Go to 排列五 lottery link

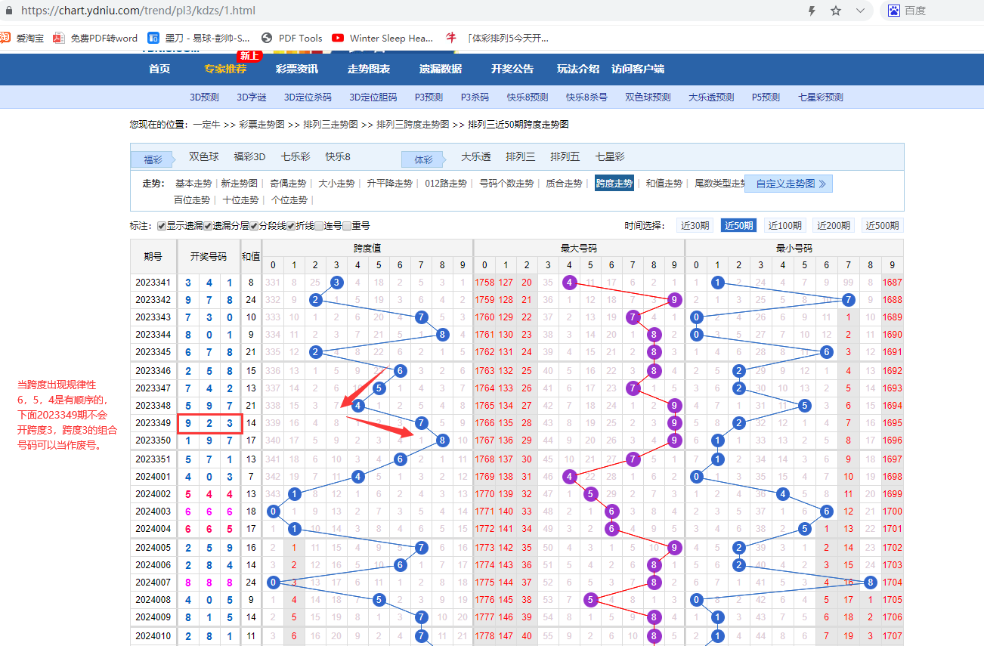click(565, 157)
